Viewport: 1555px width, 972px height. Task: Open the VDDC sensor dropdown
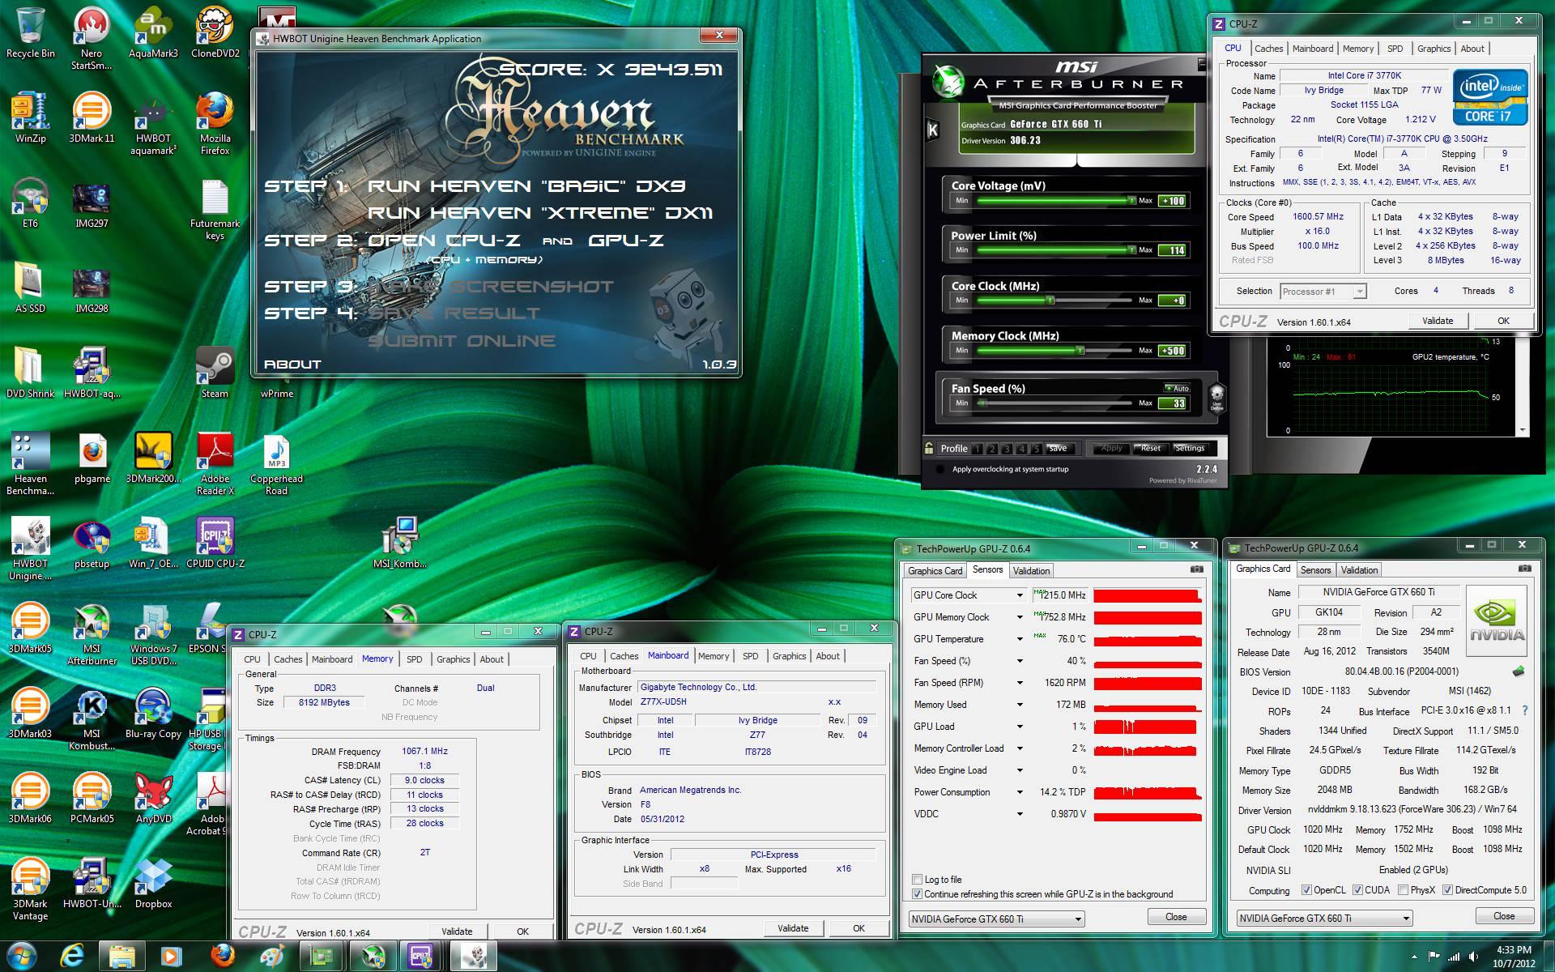coord(1020,814)
